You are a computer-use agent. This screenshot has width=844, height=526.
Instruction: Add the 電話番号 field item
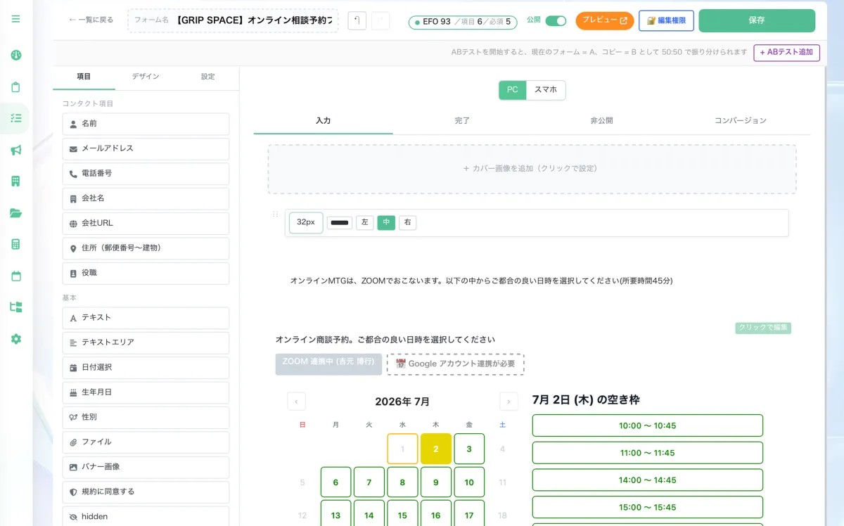pyautogui.click(x=146, y=174)
